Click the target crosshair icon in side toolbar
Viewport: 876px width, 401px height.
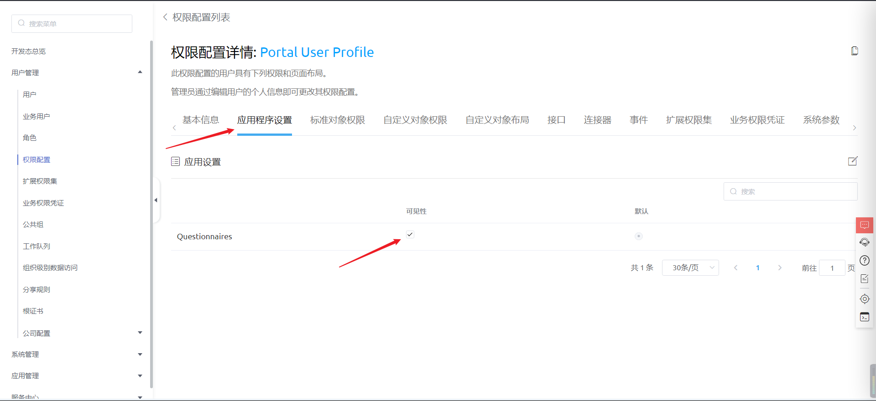(x=864, y=299)
